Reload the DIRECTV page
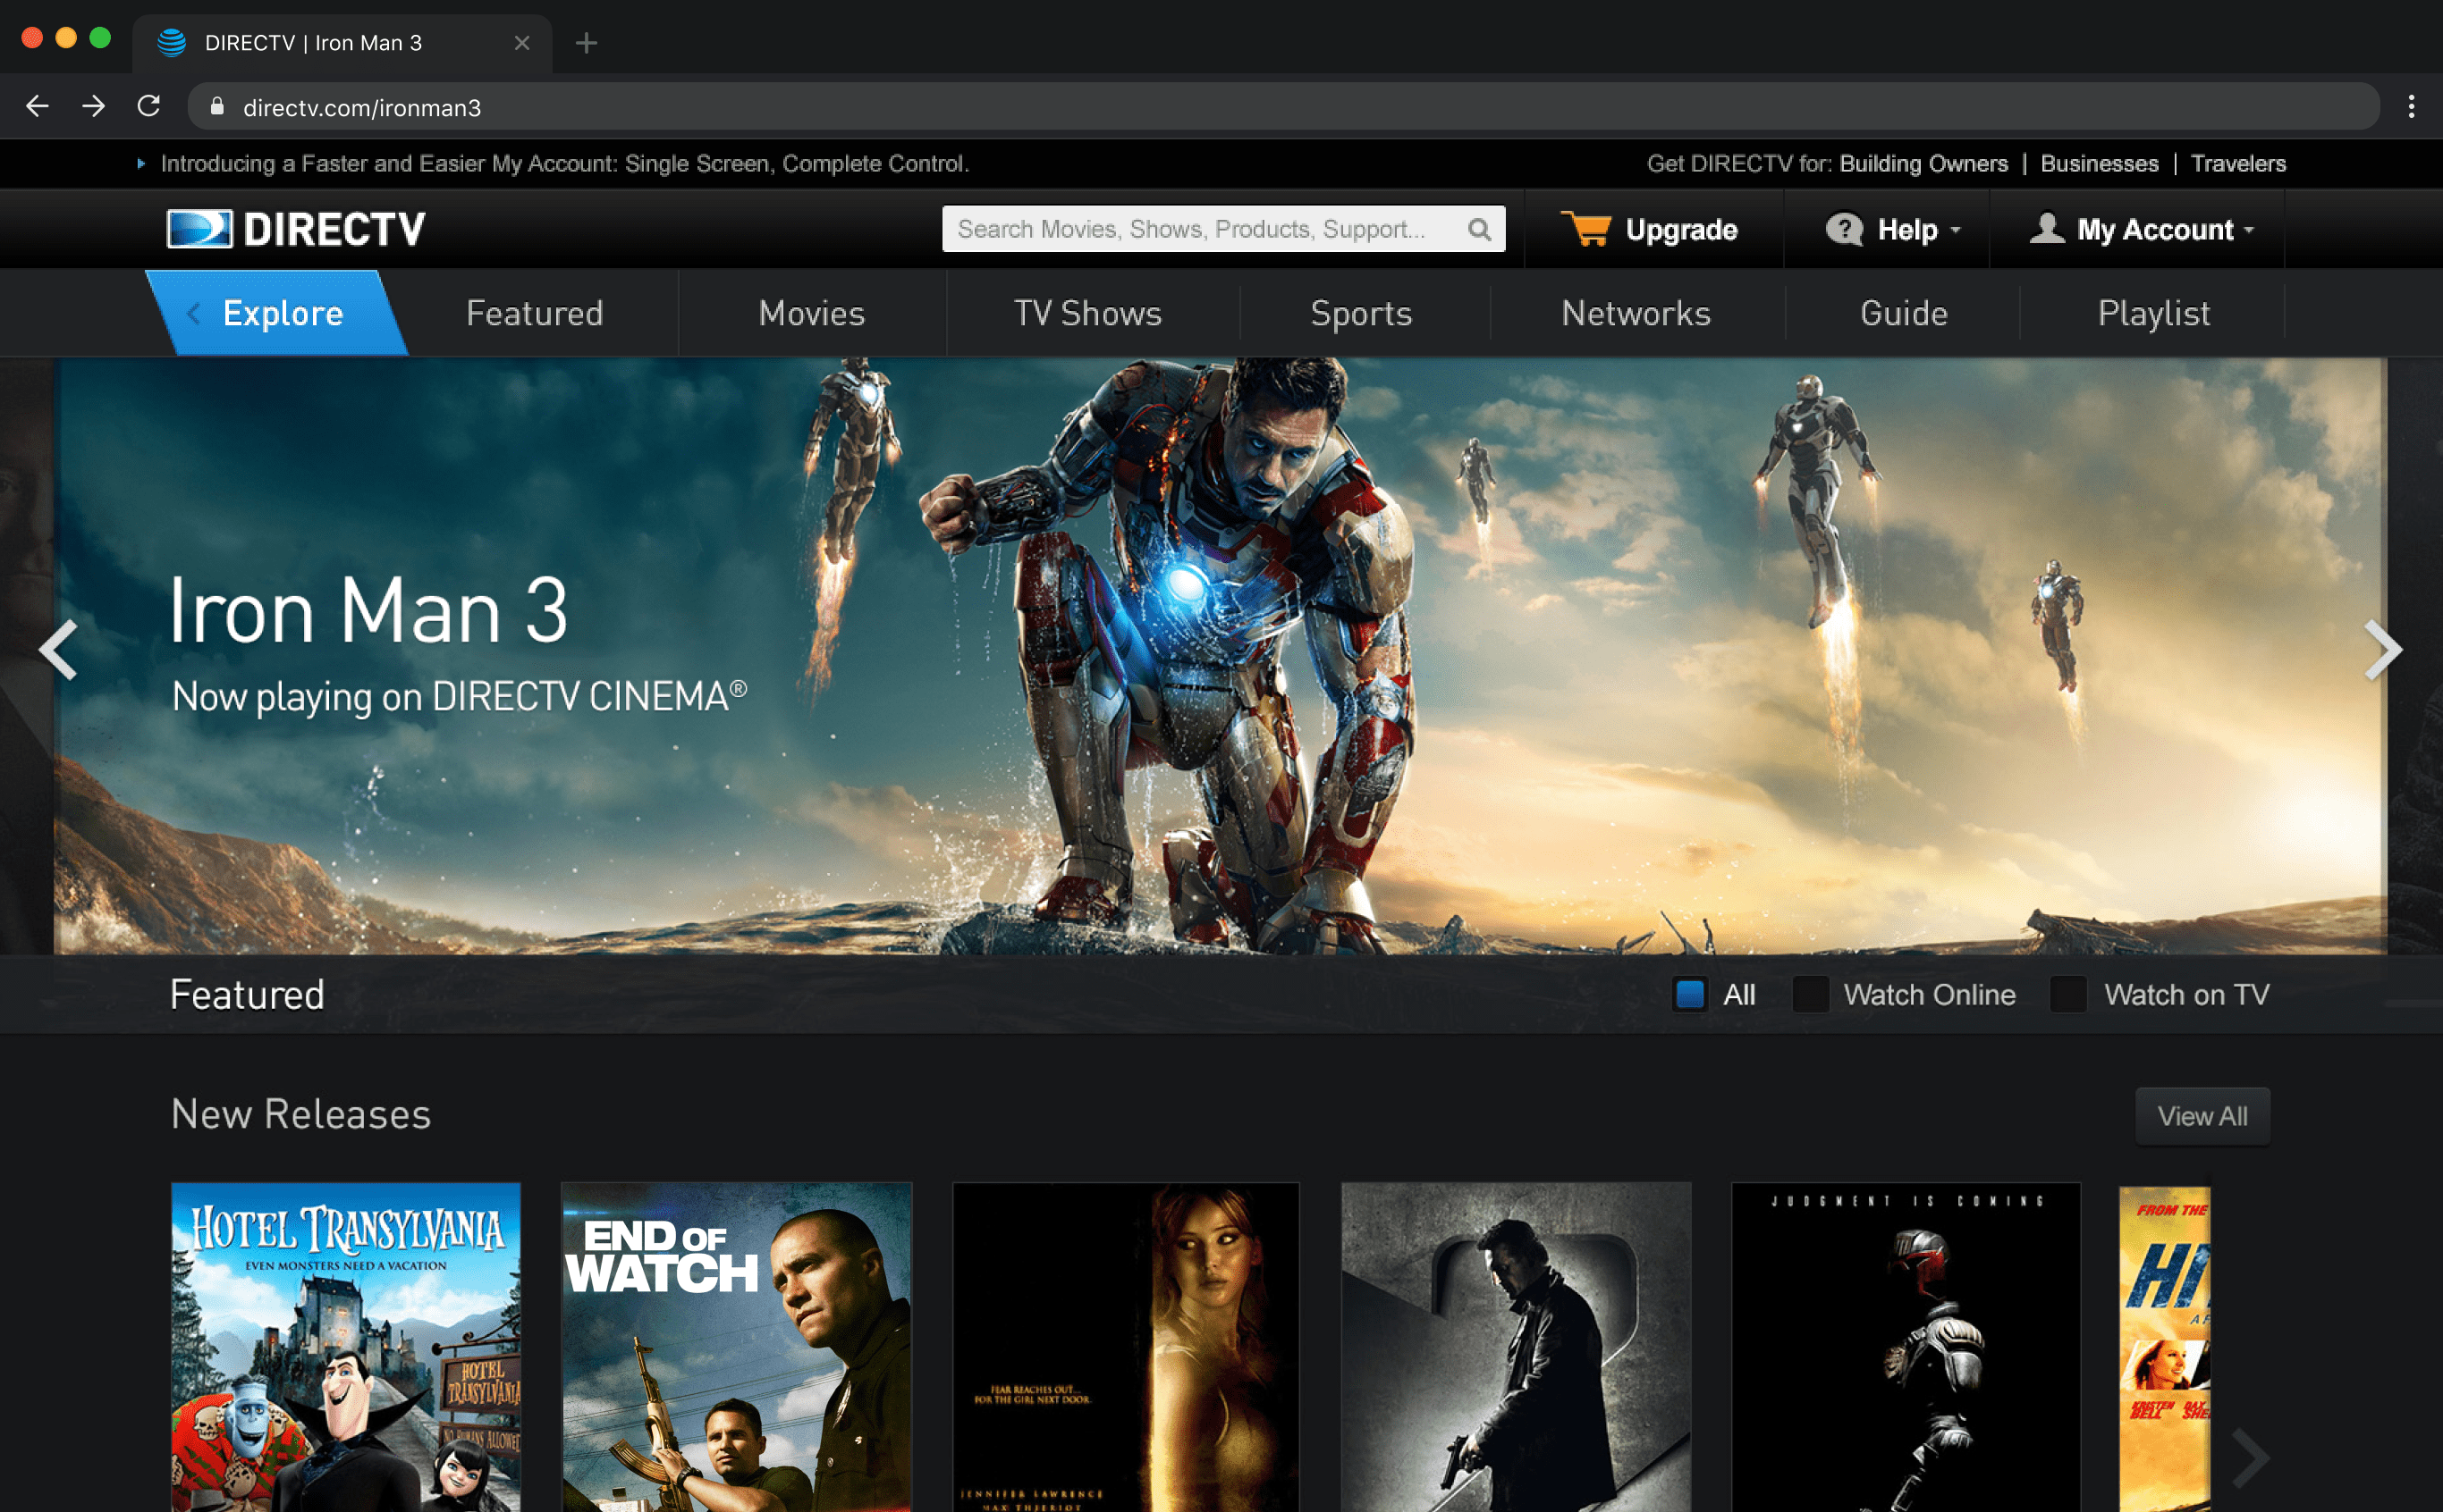 pos(149,106)
